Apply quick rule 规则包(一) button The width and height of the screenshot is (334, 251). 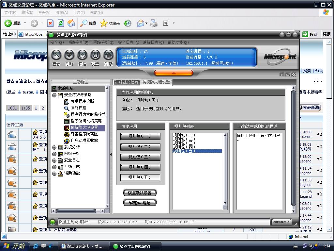pos(140,136)
